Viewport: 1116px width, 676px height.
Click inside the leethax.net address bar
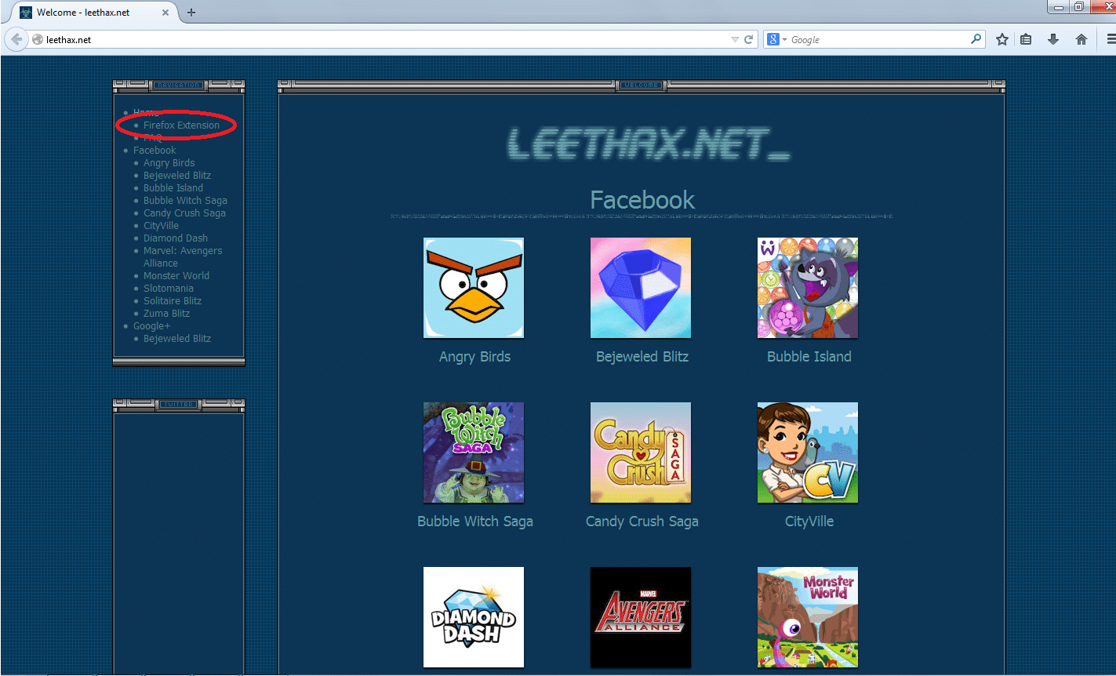376,39
